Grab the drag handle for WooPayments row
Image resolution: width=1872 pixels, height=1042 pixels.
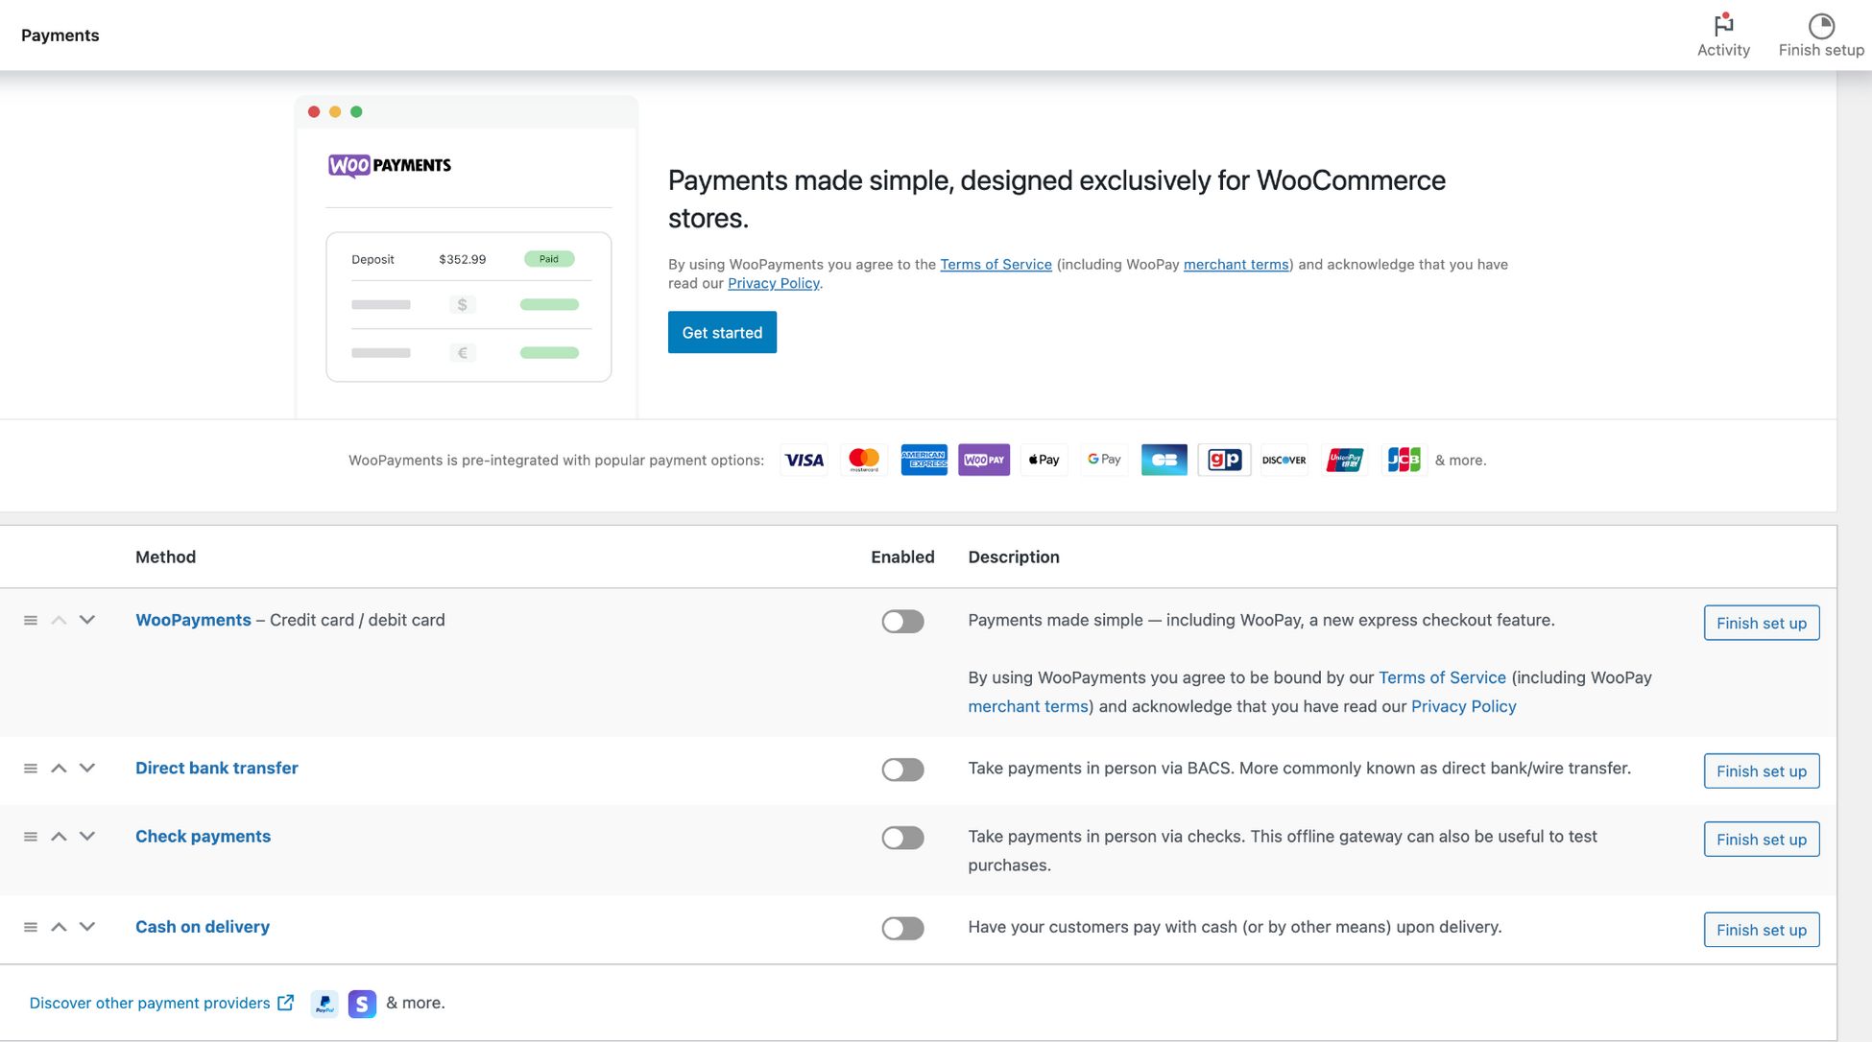click(31, 621)
